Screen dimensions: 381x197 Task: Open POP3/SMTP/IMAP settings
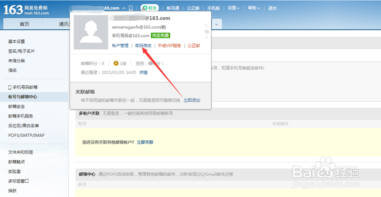click(x=26, y=135)
